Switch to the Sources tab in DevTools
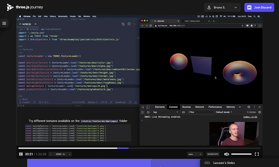 point(186,107)
